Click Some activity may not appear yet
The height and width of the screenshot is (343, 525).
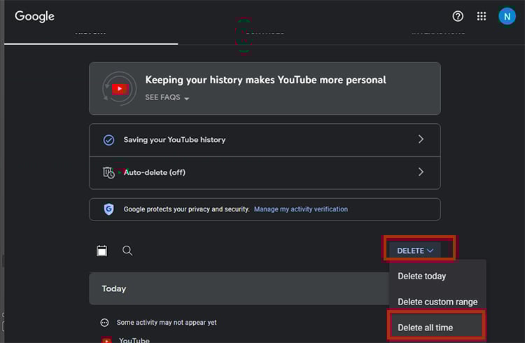(x=167, y=322)
